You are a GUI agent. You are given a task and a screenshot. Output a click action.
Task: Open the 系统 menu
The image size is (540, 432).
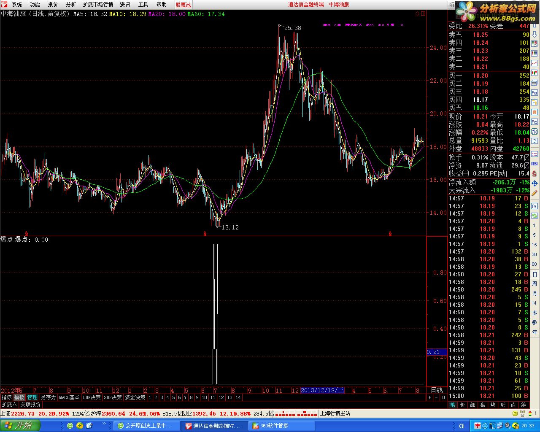pyautogui.click(x=17, y=5)
